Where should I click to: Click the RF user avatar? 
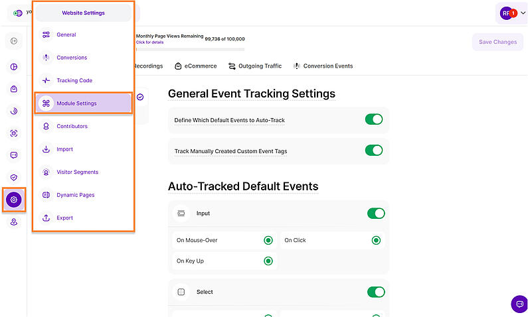coord(506,13)
